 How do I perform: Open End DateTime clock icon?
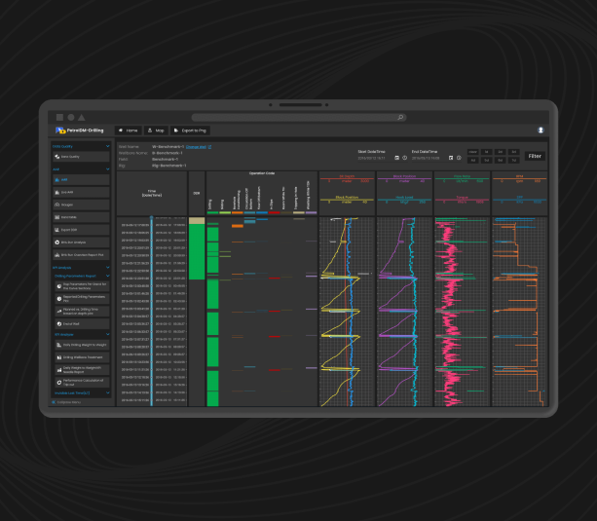459,158
